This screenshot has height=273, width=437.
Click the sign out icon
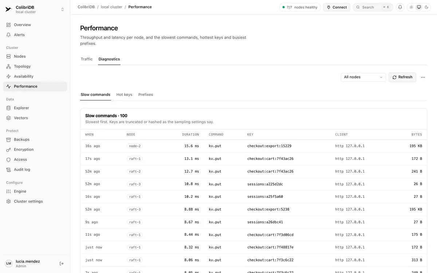(62, 264)
